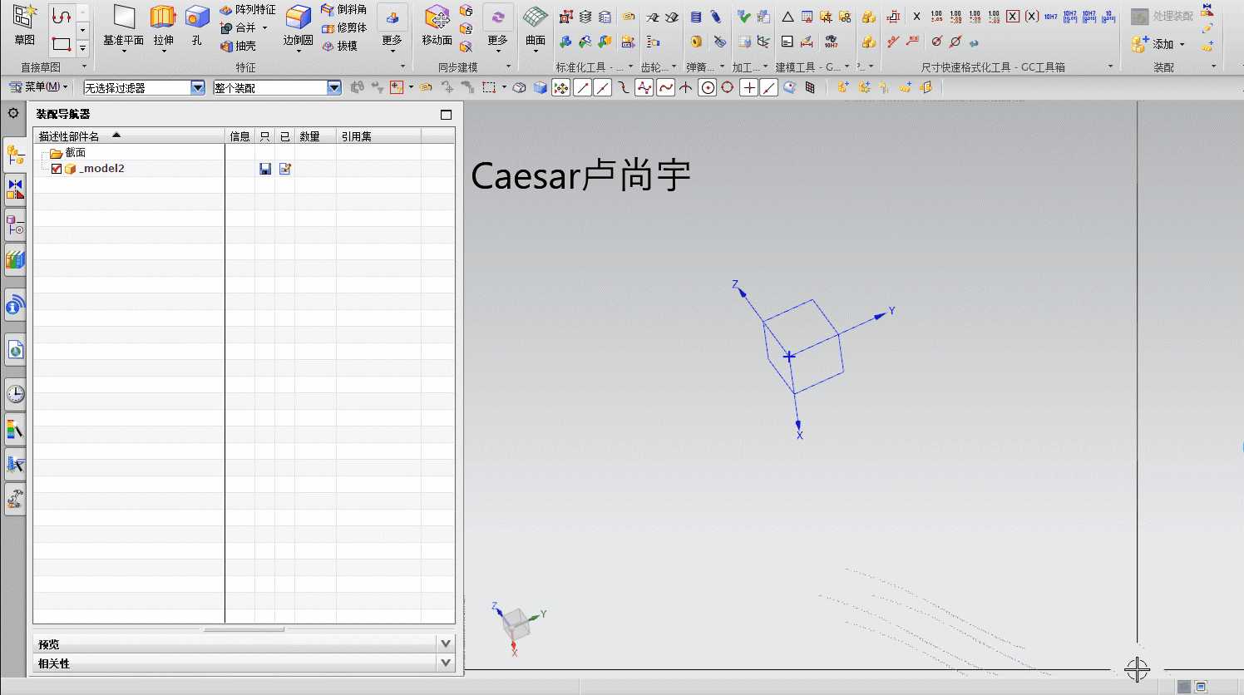Uncheck the _model2 component checkbox
The height and width of the screenshot is (695, 1244).
pyautogui.click(x=57, y=169)
